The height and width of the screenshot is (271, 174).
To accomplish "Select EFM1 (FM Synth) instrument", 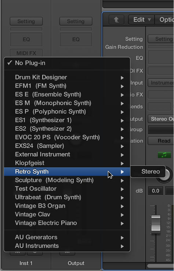I will 67,86.
